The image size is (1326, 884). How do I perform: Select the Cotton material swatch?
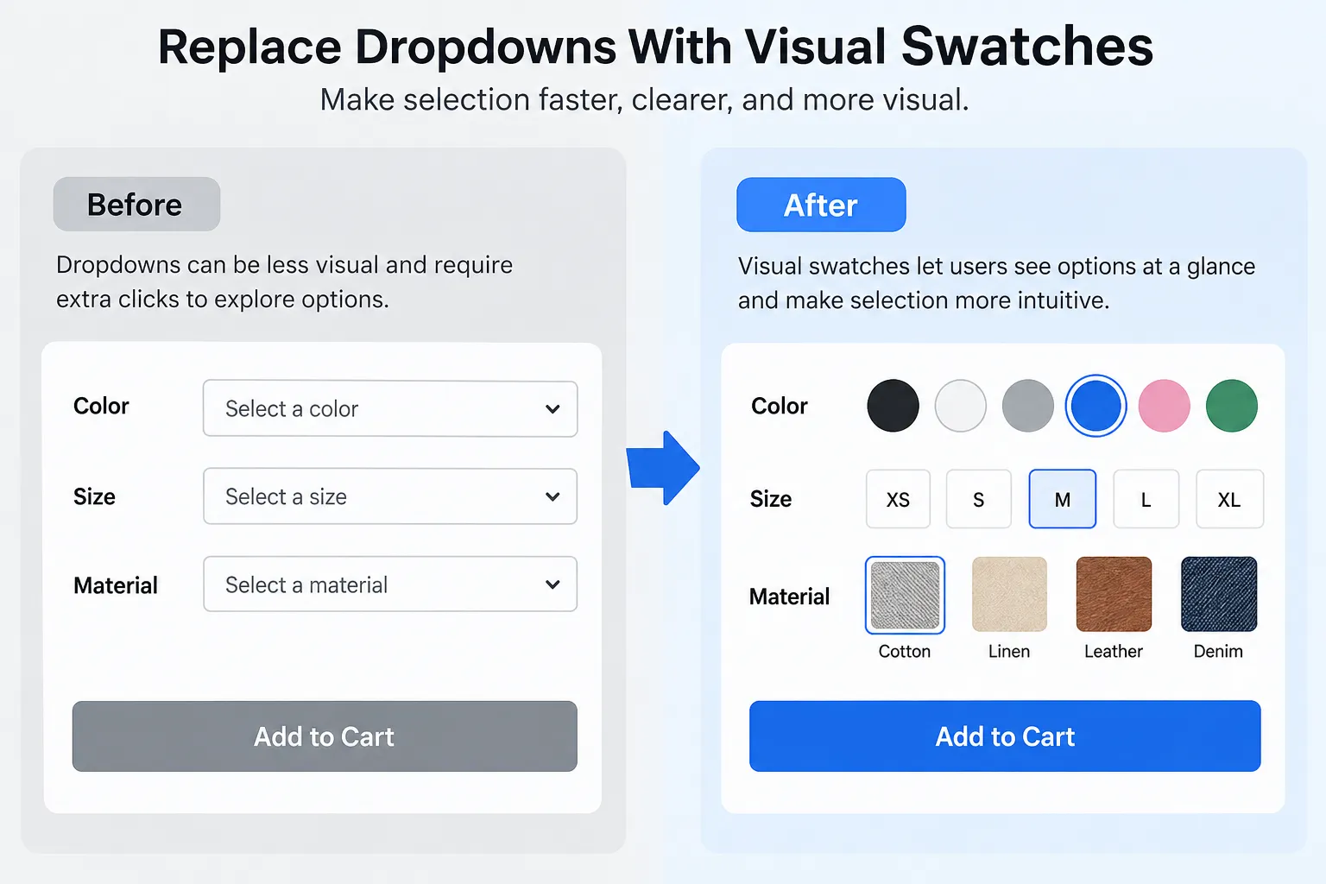tap(905, 595)
